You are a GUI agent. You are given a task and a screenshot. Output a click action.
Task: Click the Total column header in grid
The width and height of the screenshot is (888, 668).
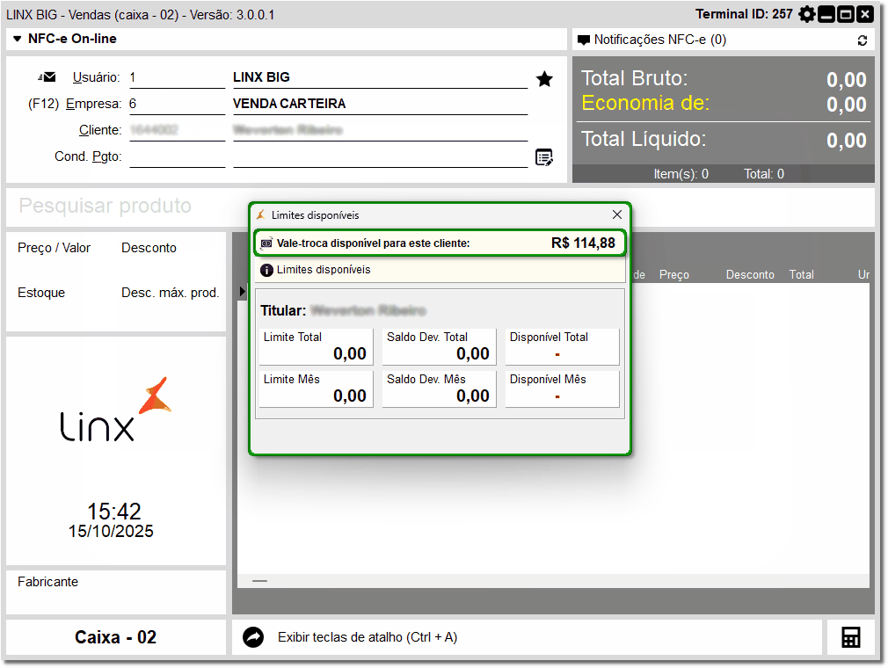(x=801, y=274)
